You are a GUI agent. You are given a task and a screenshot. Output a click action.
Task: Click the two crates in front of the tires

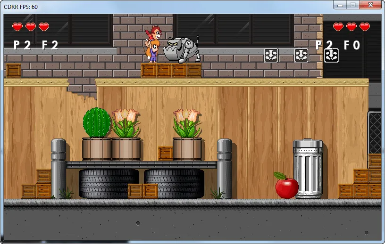coord(143,191)
